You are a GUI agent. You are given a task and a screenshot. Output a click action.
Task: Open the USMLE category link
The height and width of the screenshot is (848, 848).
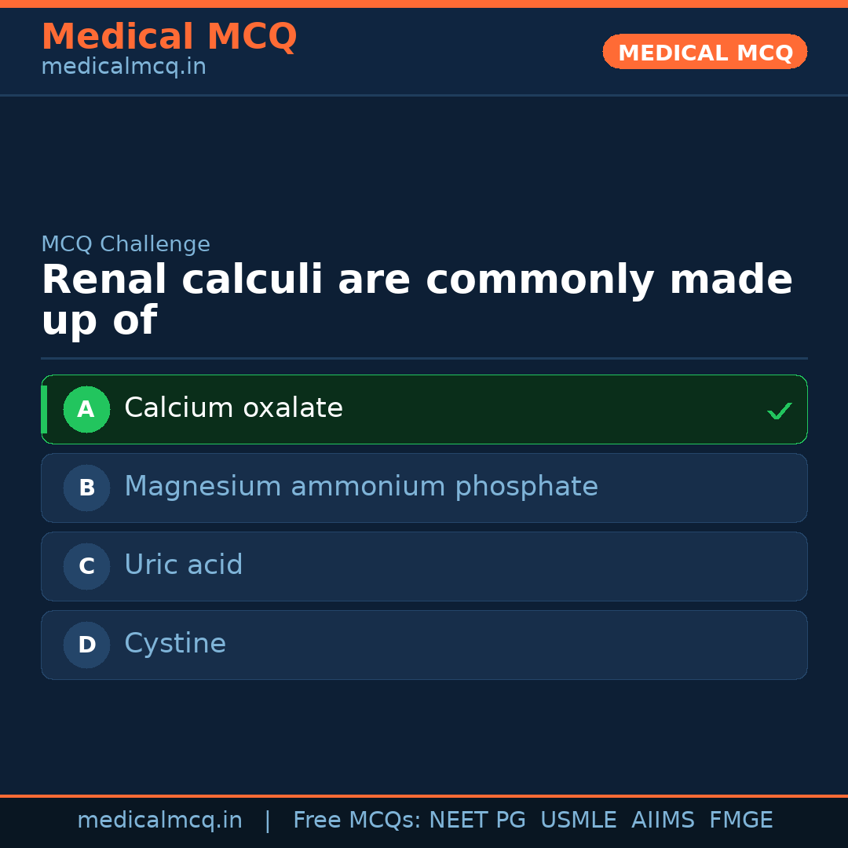click(x=579, y=819)
